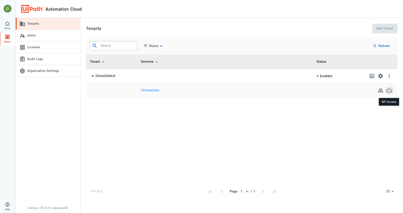Open license allocation chart icon for DemoDefault
The width and height of the screenshot is (403, 213).
coord(372,76)
